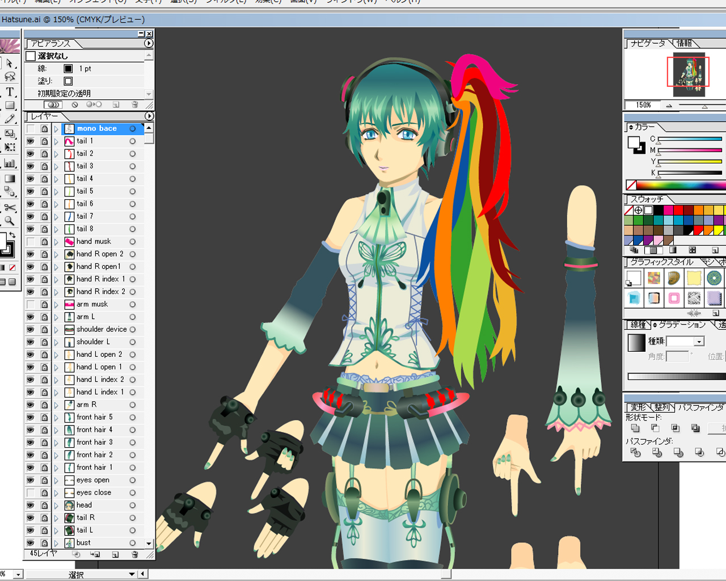Open the gradient type dropdown
The image size is (726, 581).
coord(699,341)
